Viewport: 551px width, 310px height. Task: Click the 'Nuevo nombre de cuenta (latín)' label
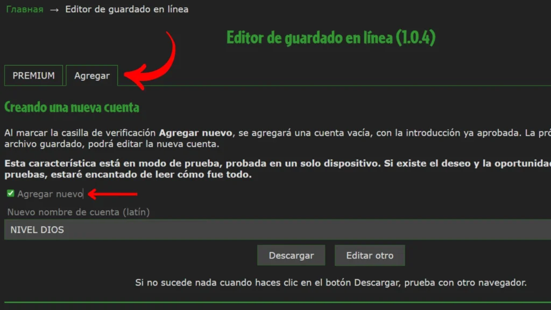click(79, 212)
